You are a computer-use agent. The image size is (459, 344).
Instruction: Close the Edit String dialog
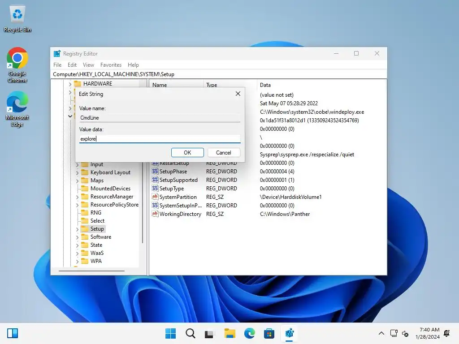(238, 94)
